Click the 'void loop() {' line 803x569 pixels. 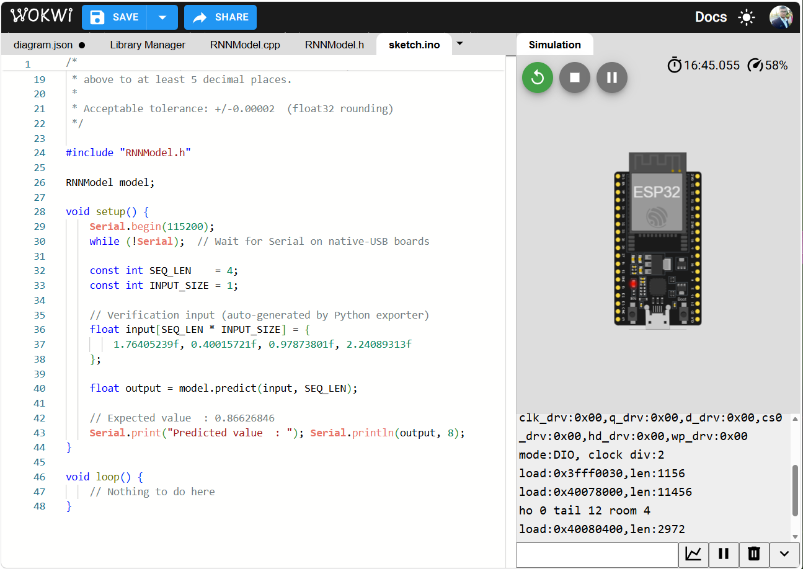click(x=104, y=477)
